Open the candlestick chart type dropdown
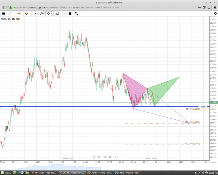 tap(28, 14)
